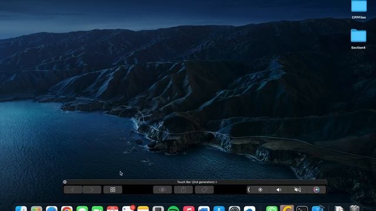
Task: Close the Touch Bar simulator window
Action: pyautogui.click(x=65, y=182)
